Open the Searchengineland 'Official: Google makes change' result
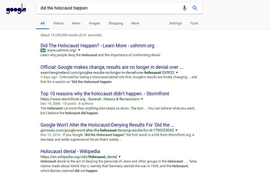 112,67
